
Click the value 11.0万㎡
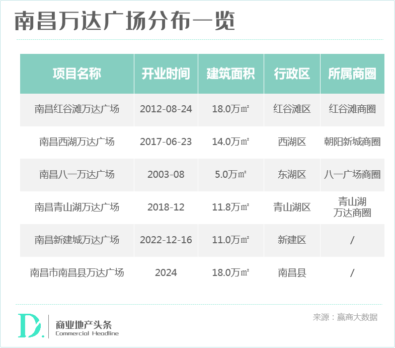pyautogui.click(x=230, y=240)
